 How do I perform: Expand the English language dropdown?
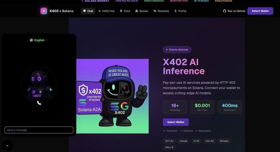pos(39,40)
